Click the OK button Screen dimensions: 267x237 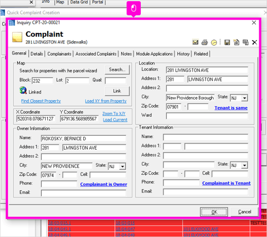click(x=214, y=212)
